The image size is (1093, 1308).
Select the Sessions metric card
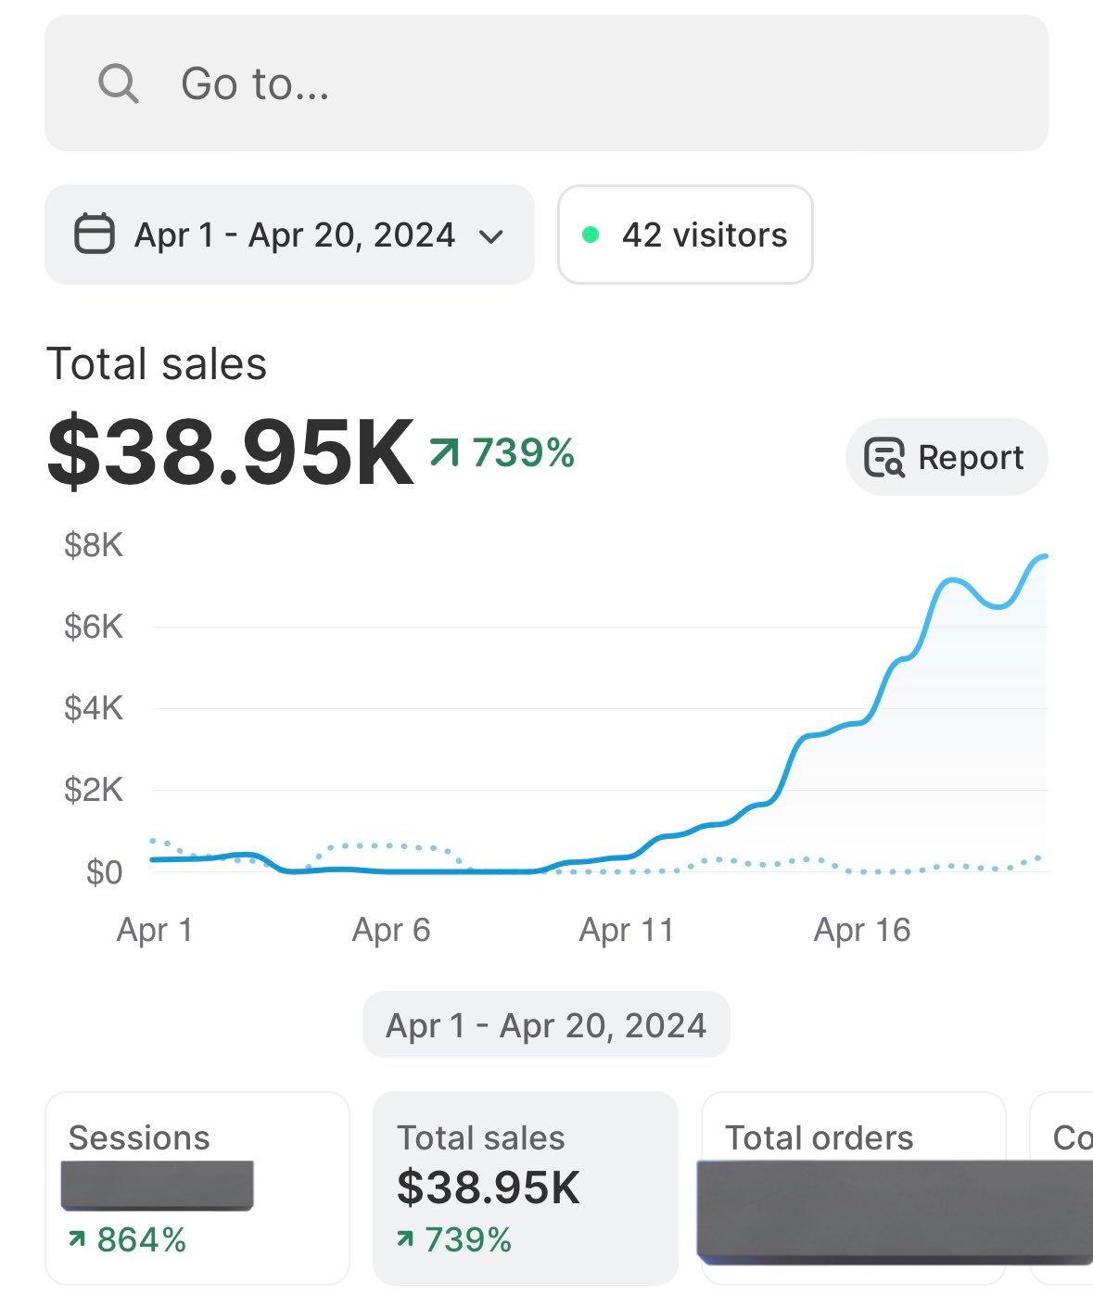pos(197,1187)
